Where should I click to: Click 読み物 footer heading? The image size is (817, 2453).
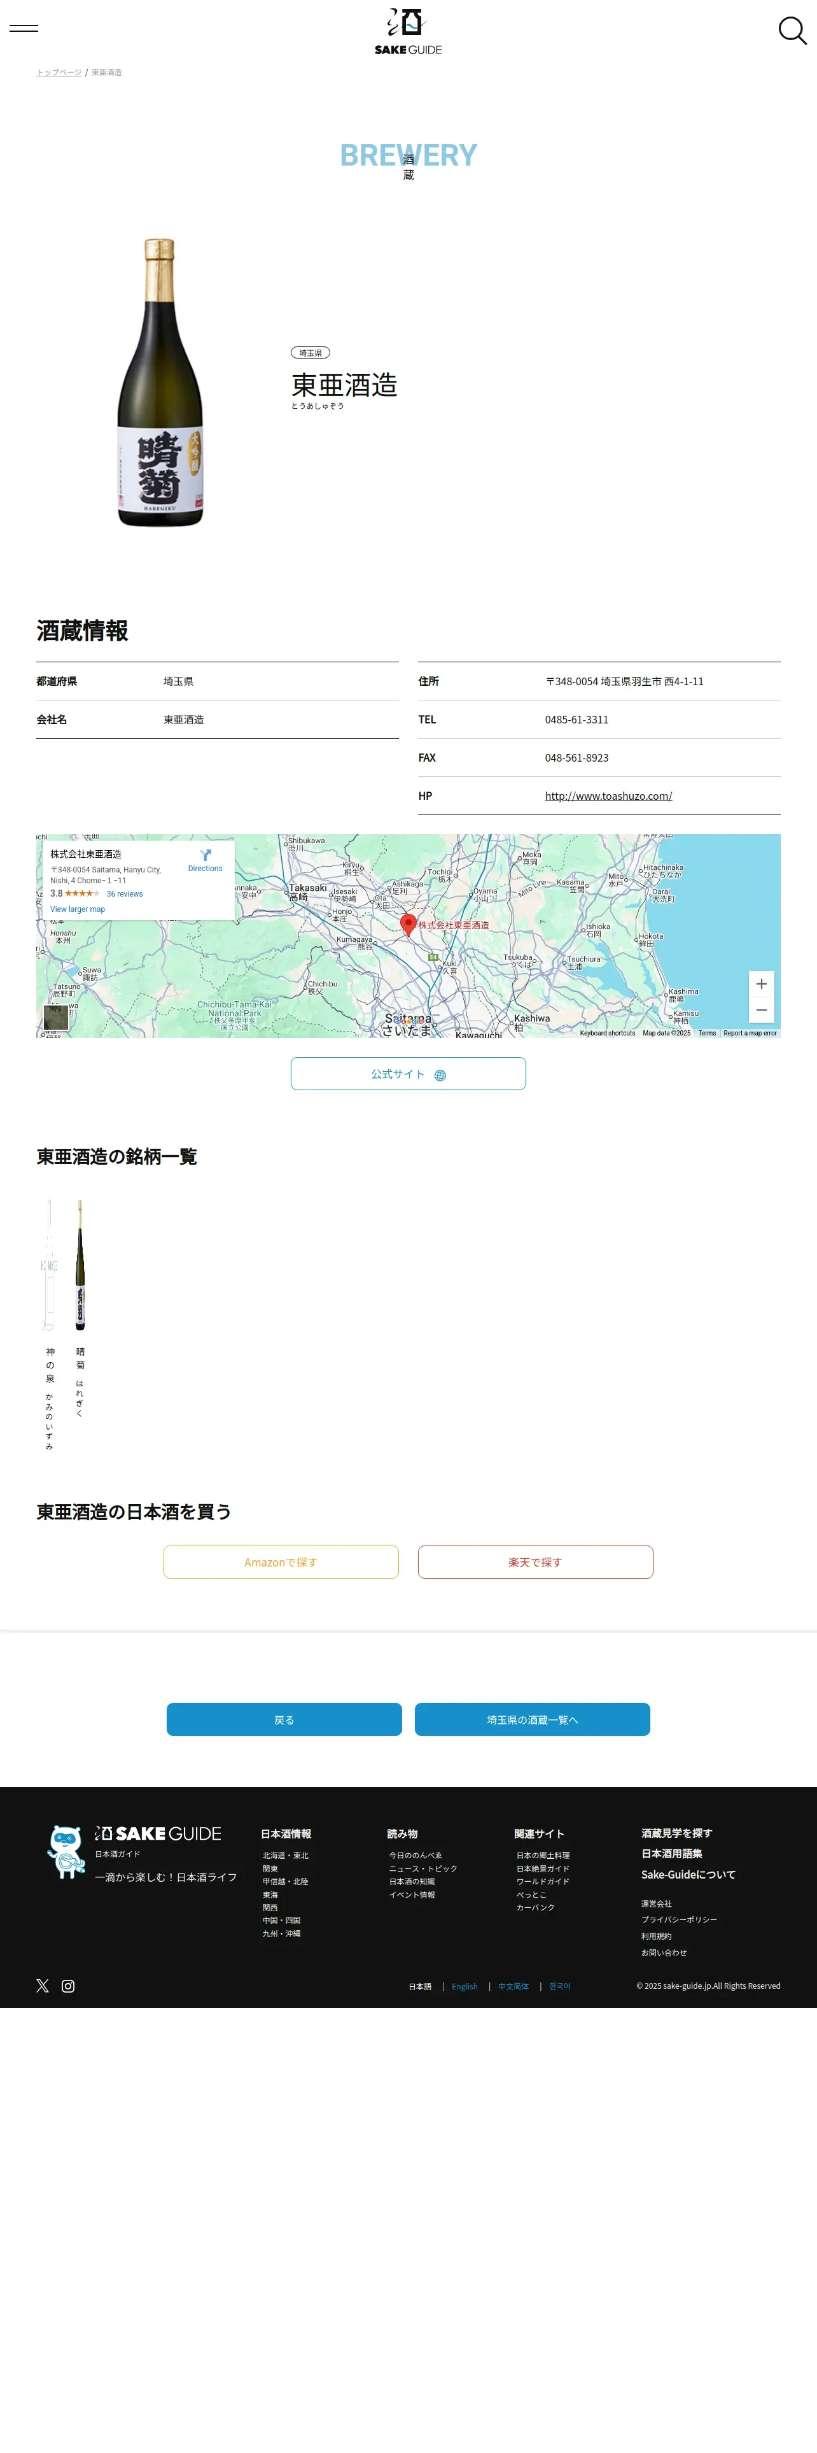click(402, 1834)
